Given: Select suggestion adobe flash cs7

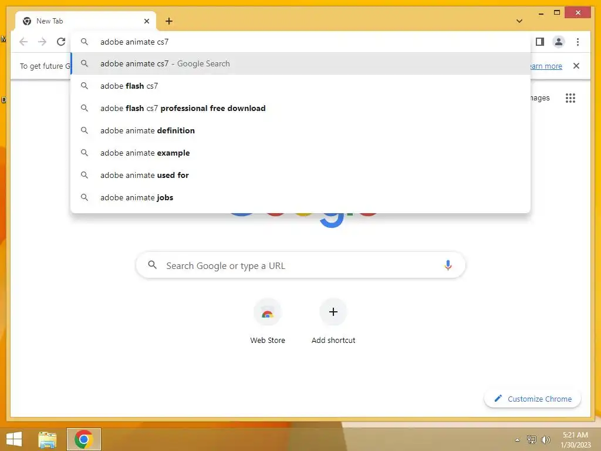Looking at the screenshot, I should pos(301,86).
